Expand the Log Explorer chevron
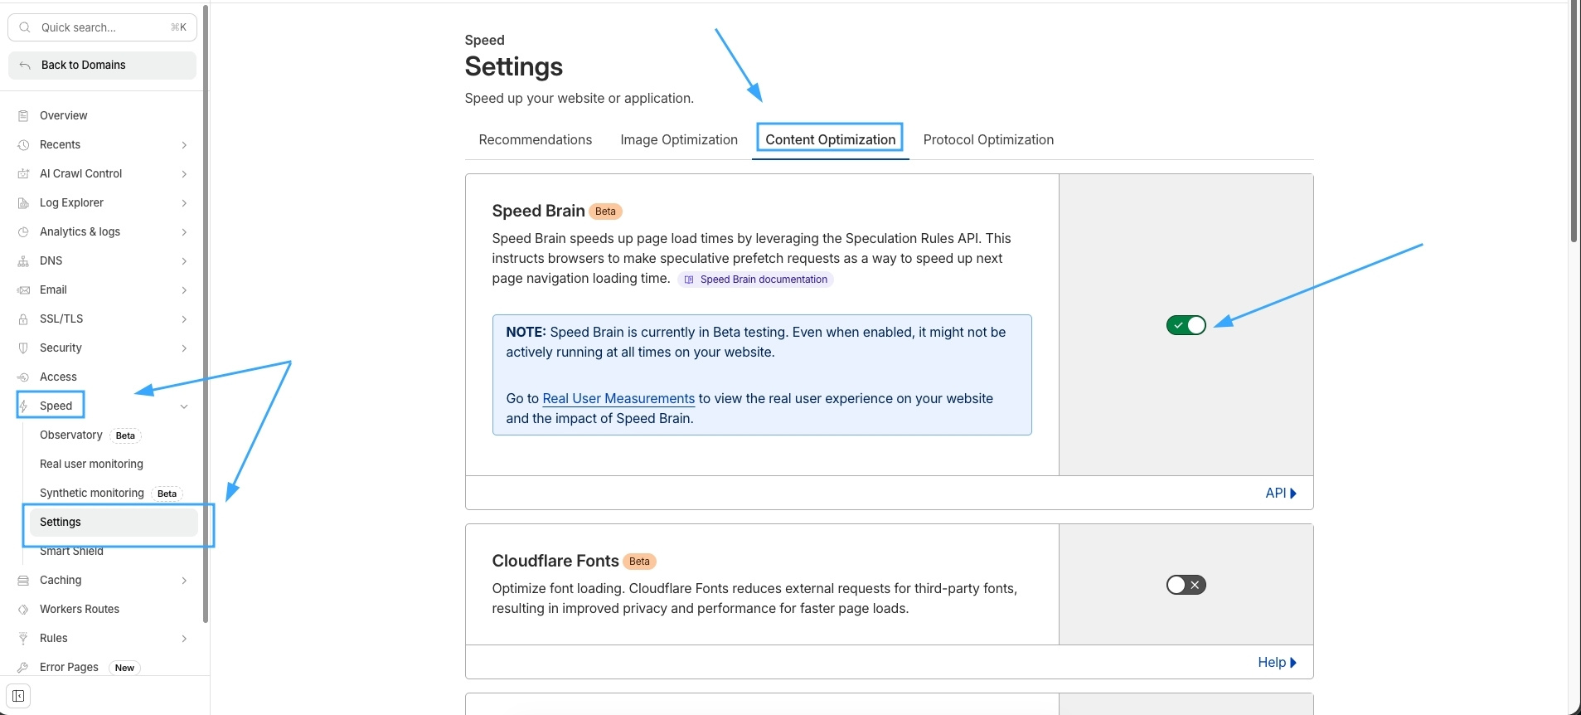 pyautogui.click(x=184, y=203)
